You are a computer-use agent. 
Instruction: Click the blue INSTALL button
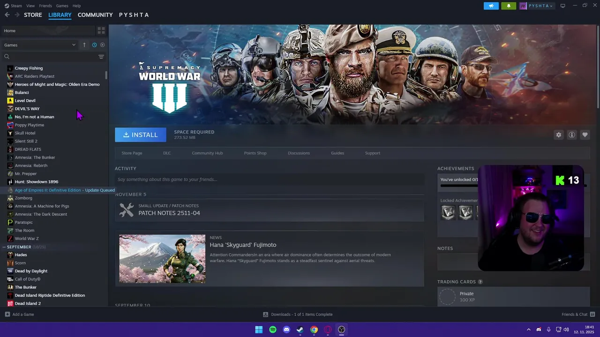(141, 135)
